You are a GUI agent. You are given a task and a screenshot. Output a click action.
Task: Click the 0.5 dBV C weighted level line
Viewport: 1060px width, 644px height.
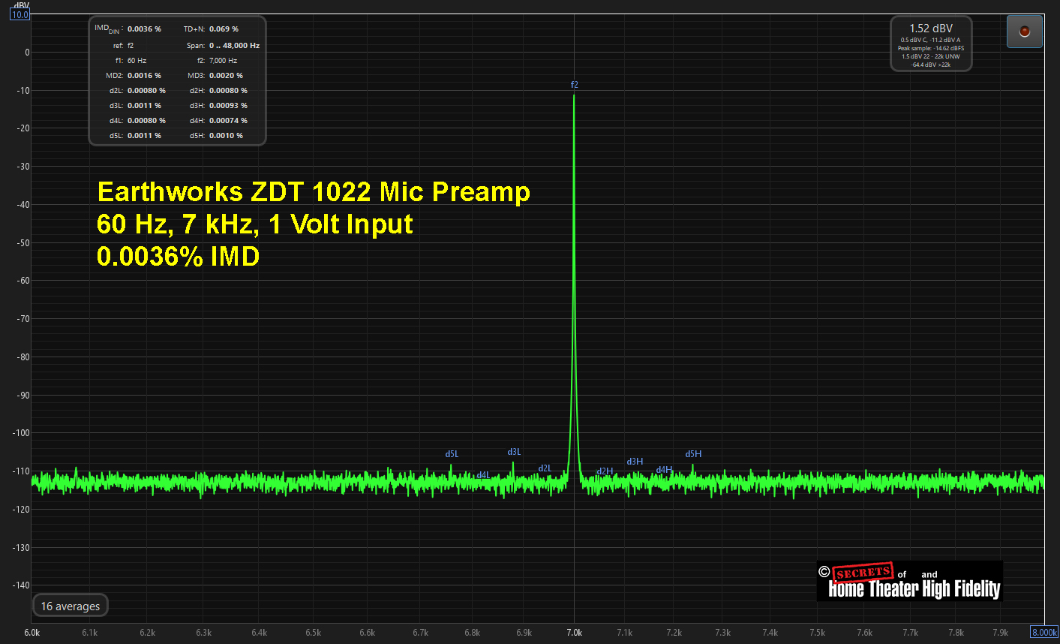(x=931, y=40)
